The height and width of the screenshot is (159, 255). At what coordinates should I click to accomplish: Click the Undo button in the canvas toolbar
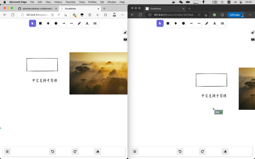coord(53,151)
